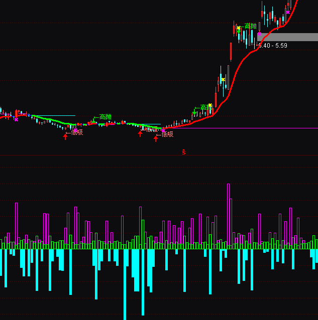Select the magenta marker at top-right corner
Image resolution: width=318 pixels, height=320 pixels.
tap(288, 12)
